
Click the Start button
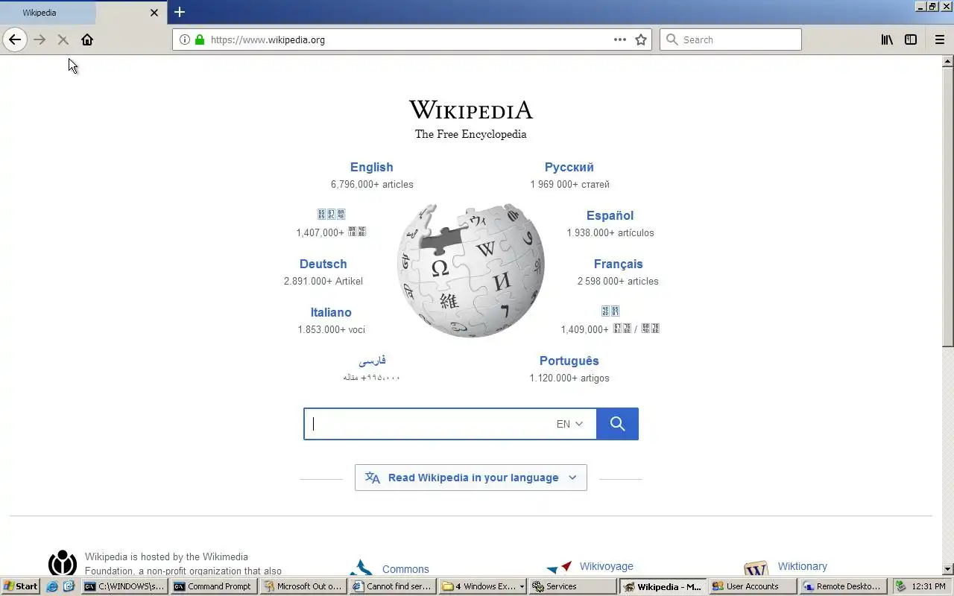pos(21,586)
